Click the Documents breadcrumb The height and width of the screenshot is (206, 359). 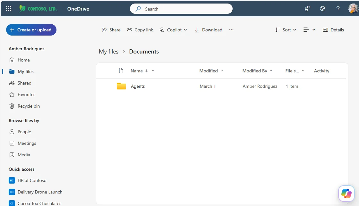click(144, 52)
